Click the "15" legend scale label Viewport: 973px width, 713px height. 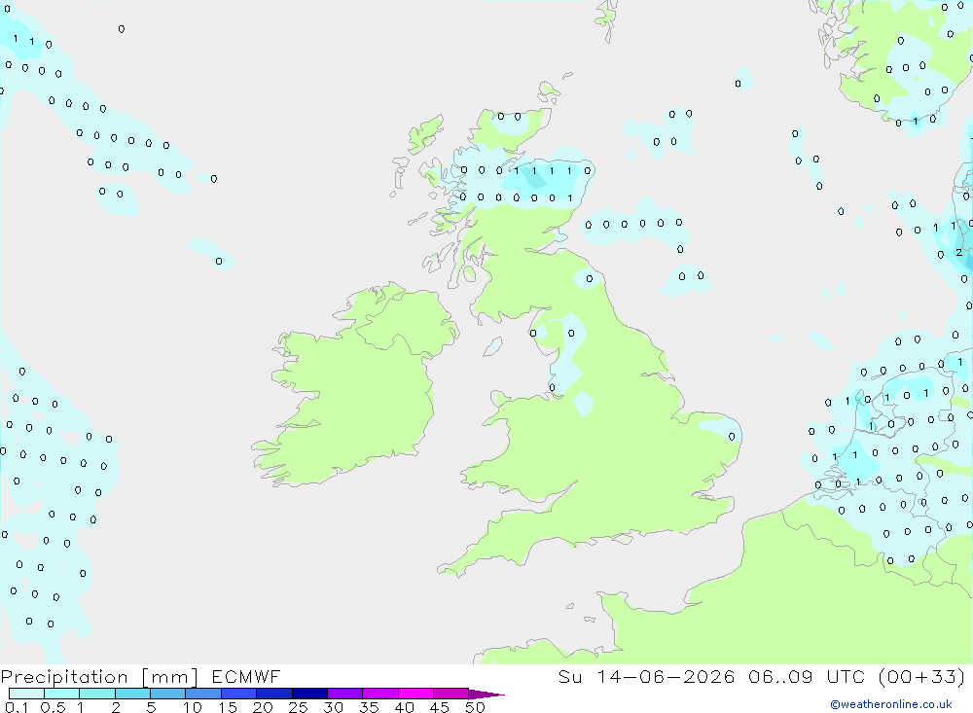[x=228, y=707]
